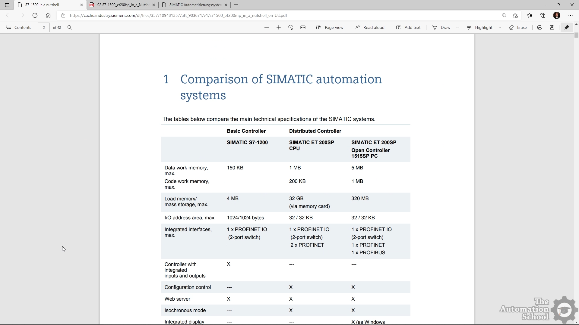Refresh the current page

tap(35, 15)
